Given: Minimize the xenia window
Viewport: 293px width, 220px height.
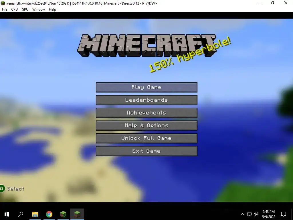Looking at the screenshot, I should tap(260, 3).
